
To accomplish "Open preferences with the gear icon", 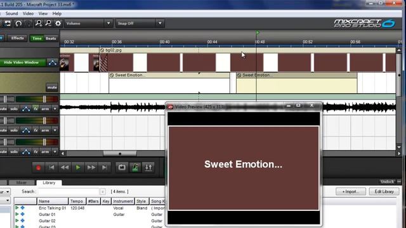I will click(x=58, y=23).
